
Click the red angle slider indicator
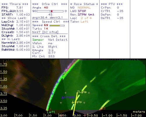coord(52,11)
